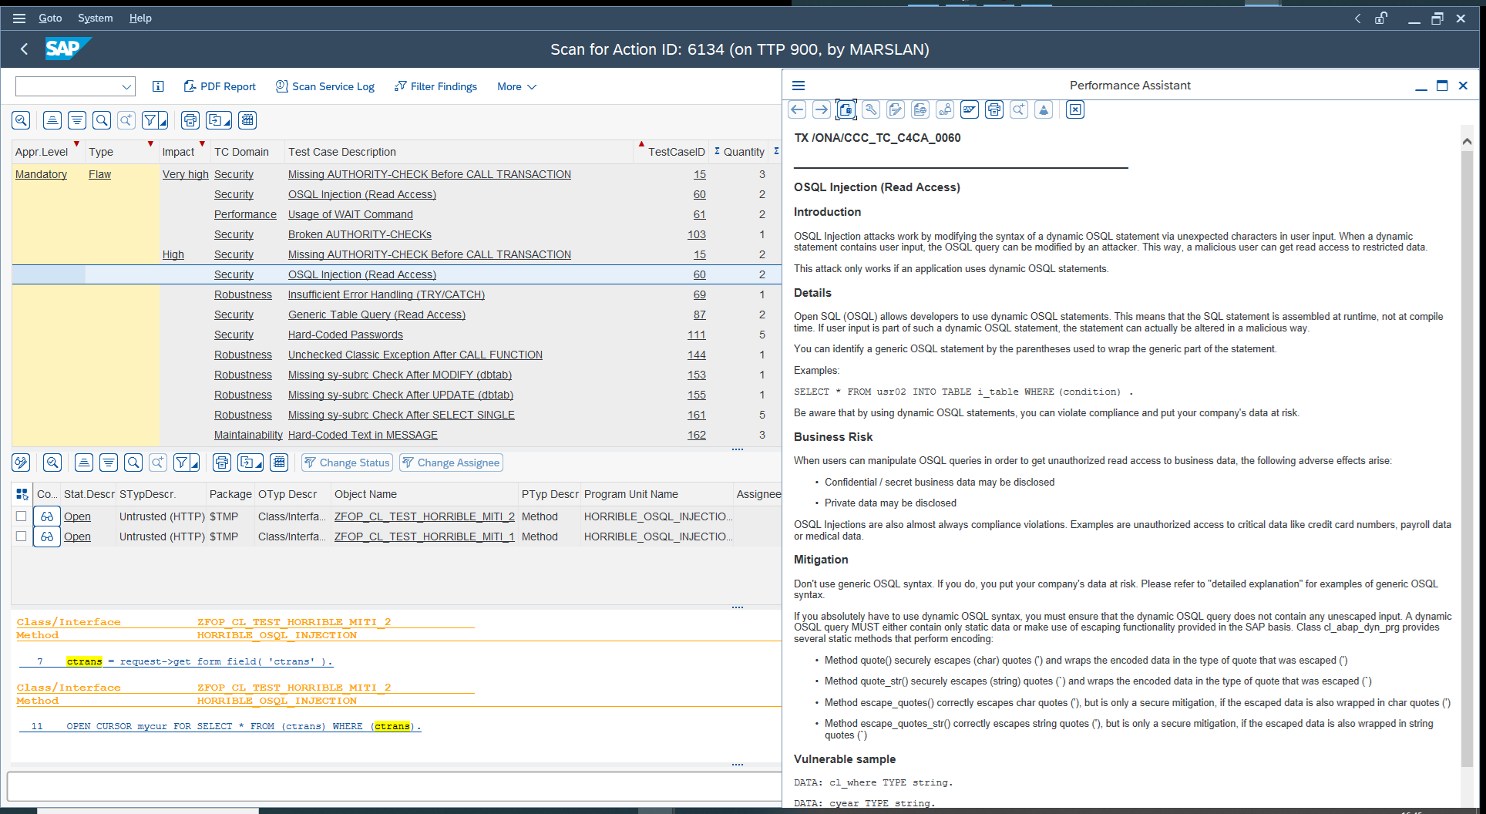The height and width of the screenshot is (814, 1486).
Task: Check the ZFOP_CL_TEST_HORRIBLE_MITI_1 row checkbox
Action: coord(21,536)
